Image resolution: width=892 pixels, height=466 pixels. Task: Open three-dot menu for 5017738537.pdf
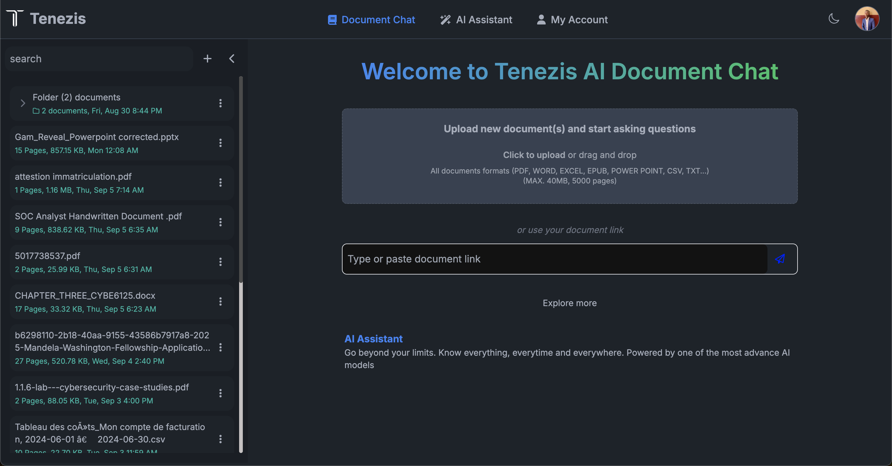click(220, 262)
